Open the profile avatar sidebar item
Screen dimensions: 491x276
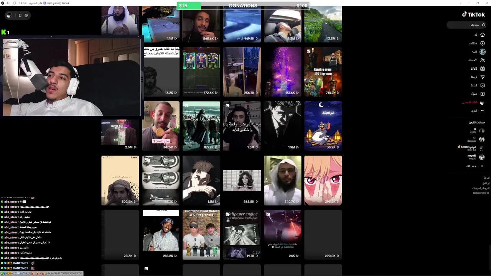click(x=482, y=102)
